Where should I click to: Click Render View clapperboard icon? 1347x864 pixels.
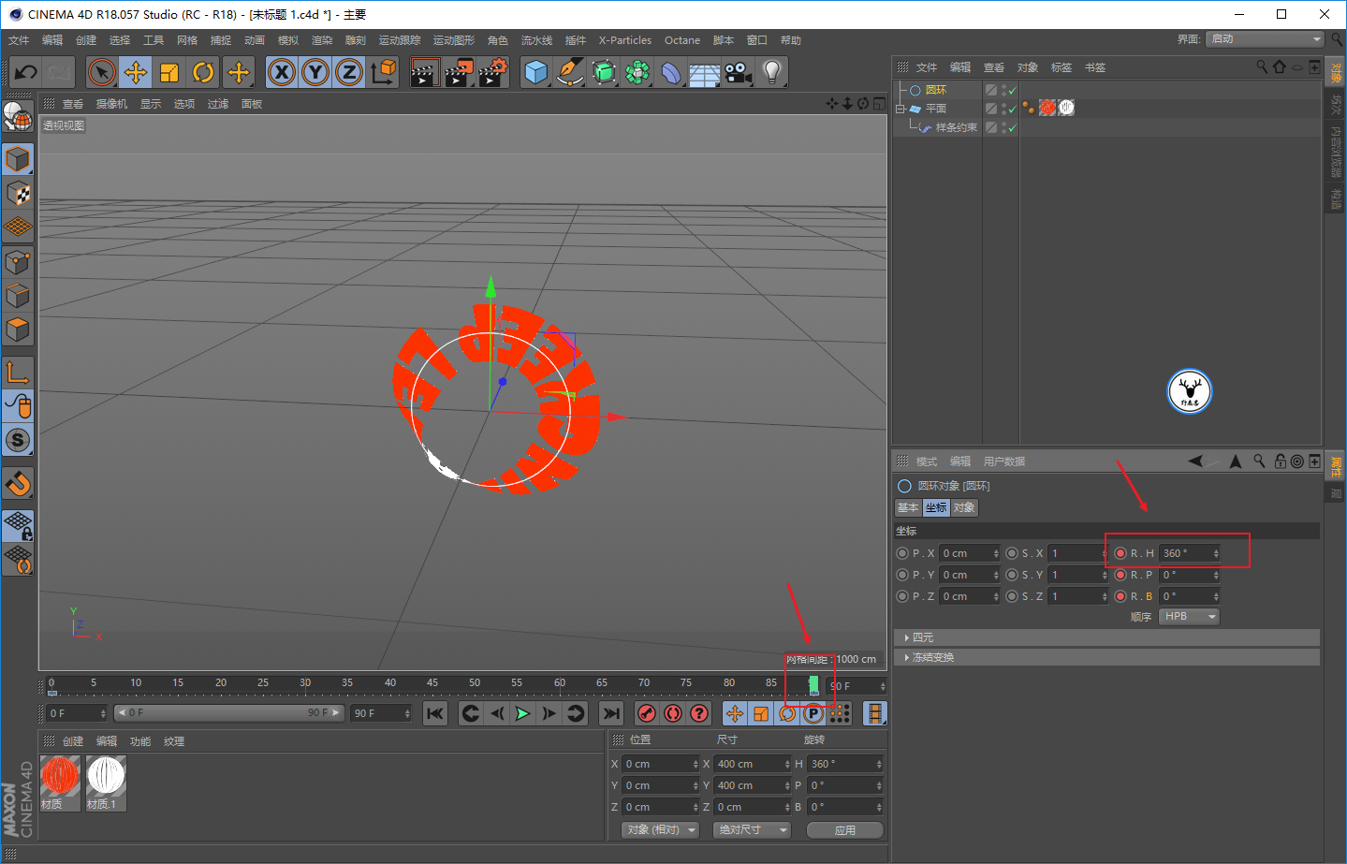(425, 72)
